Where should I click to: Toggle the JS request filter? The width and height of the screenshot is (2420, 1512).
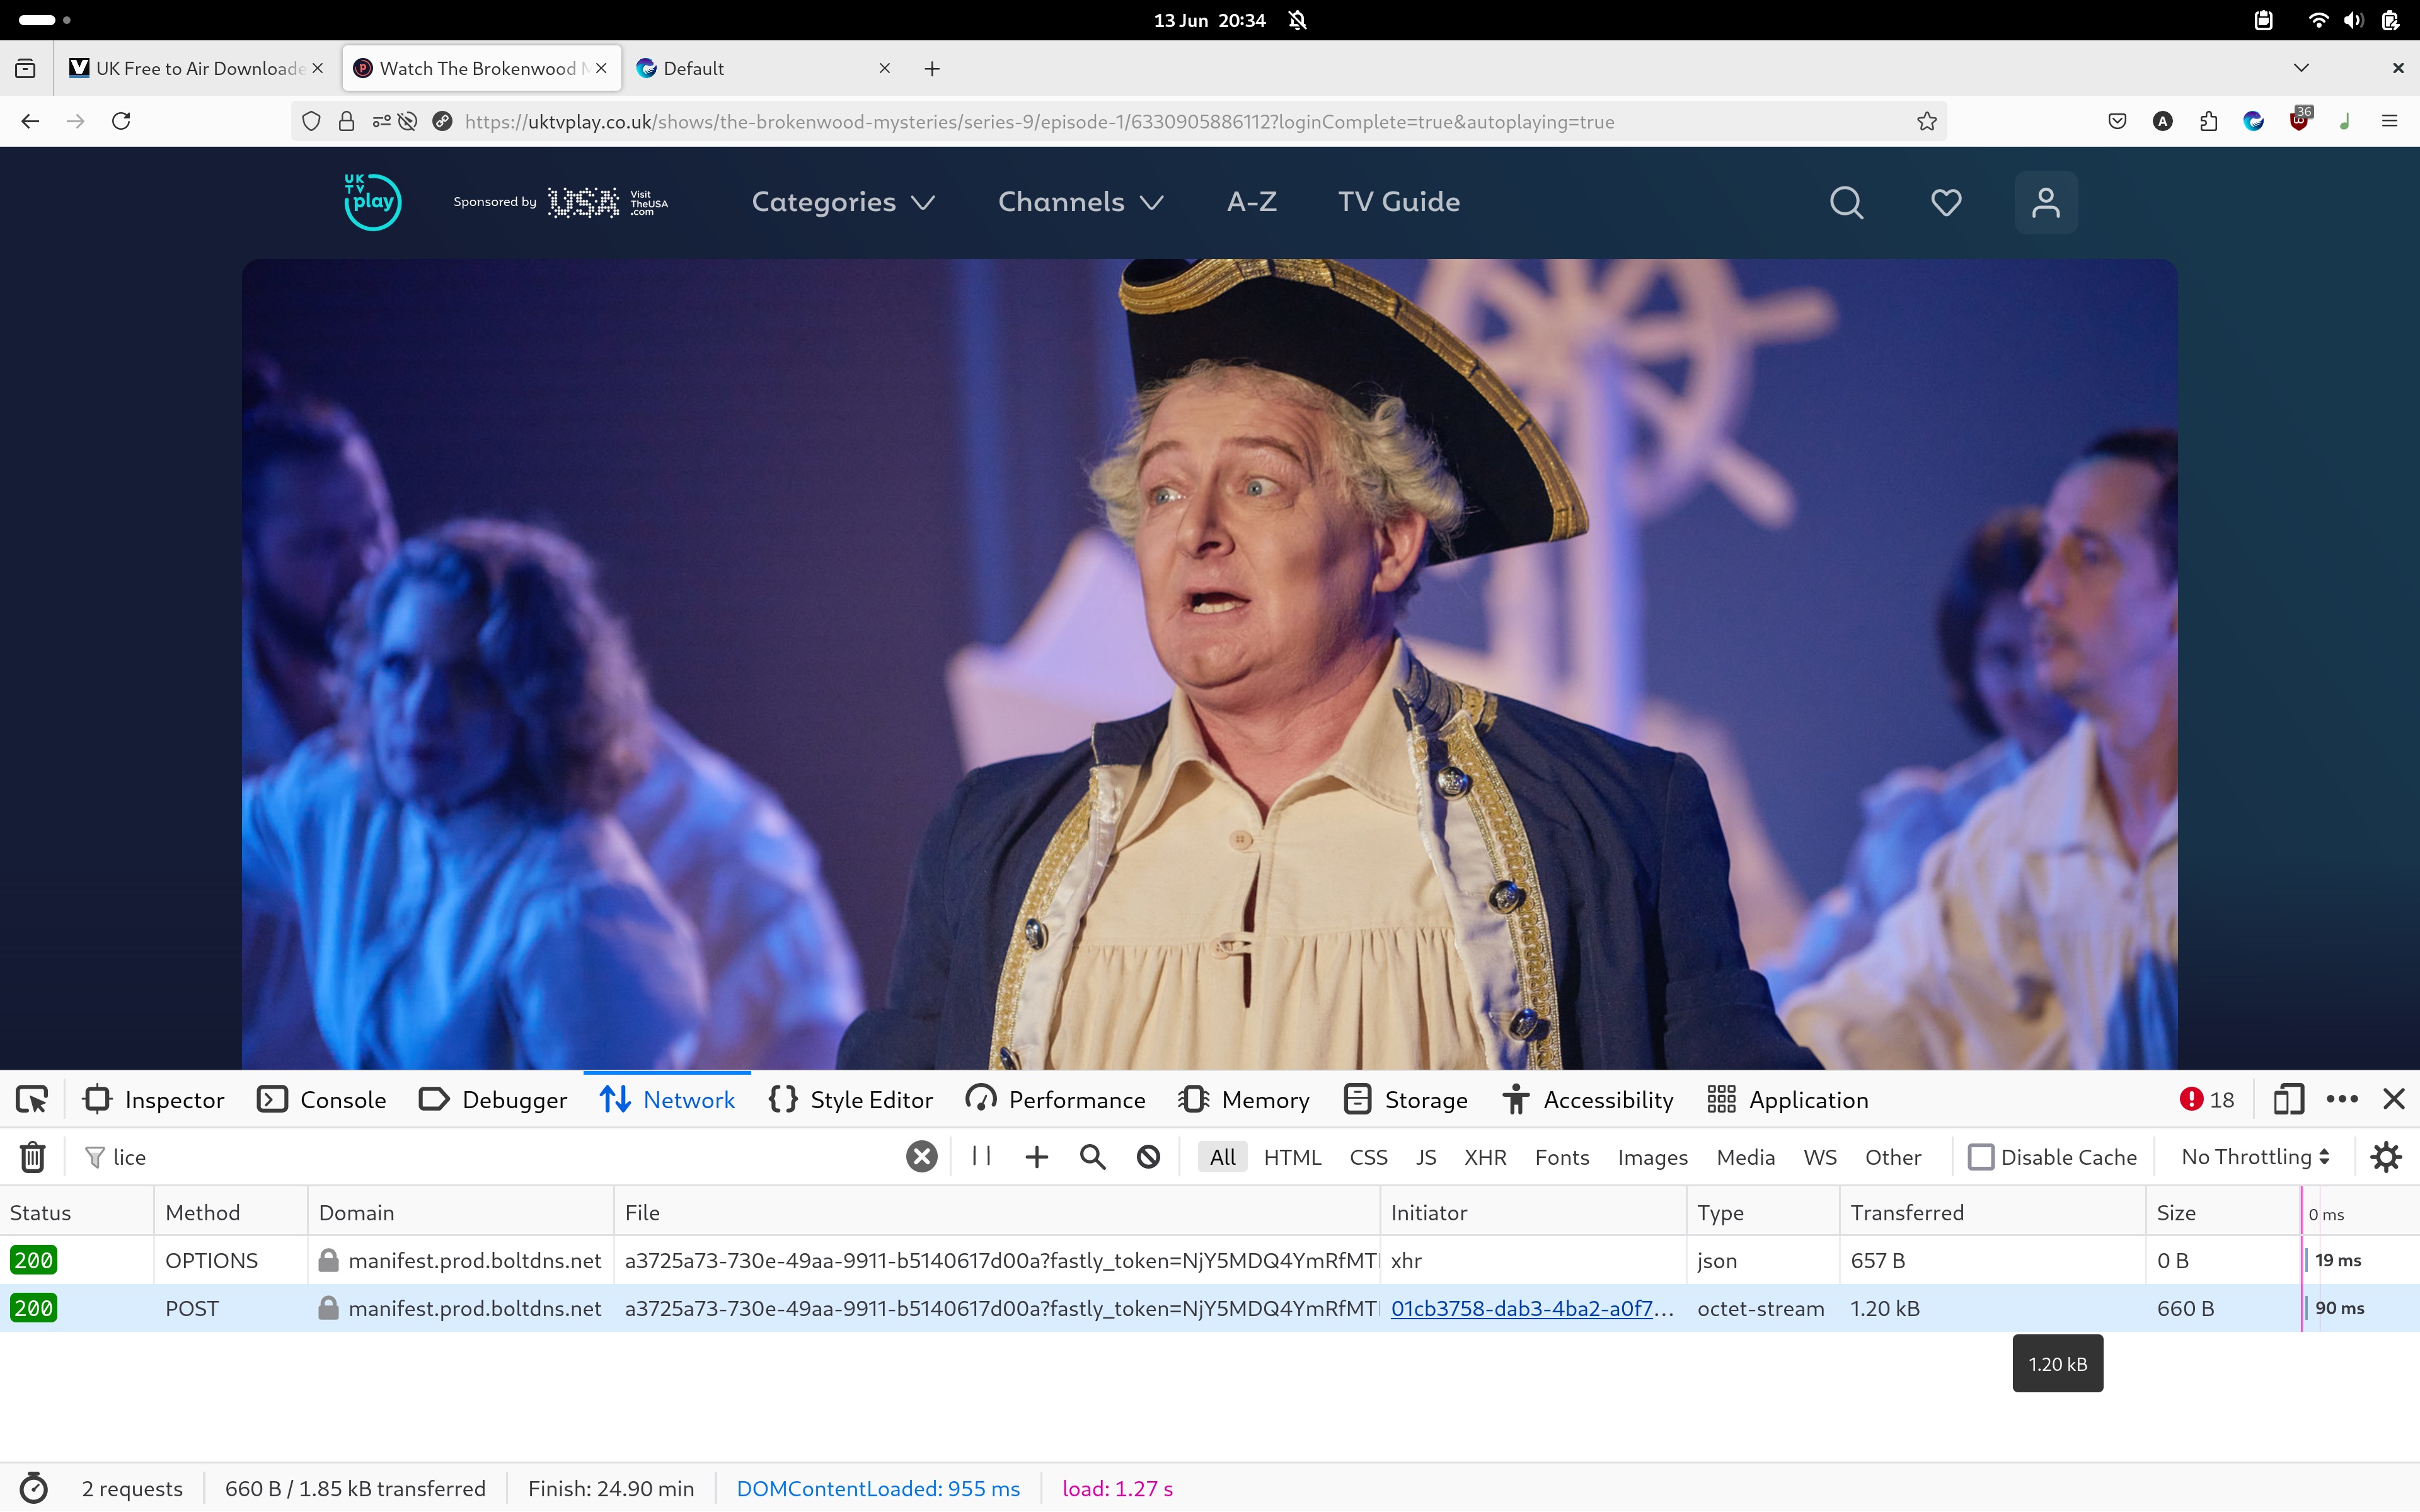click(x=1426, y=1157)
